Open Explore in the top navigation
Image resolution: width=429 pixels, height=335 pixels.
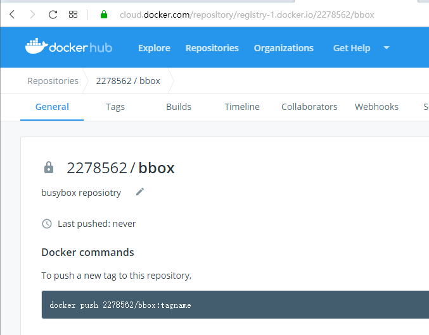pyautogui.click(x=155, y=48)
